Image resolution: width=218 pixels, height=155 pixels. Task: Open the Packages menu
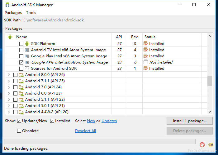[x=13, y=13]
